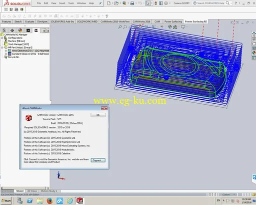Image resolution: width=256 pixels, height=205 pixels.
Task: Click the Print icon
Action: coord(132,3)
